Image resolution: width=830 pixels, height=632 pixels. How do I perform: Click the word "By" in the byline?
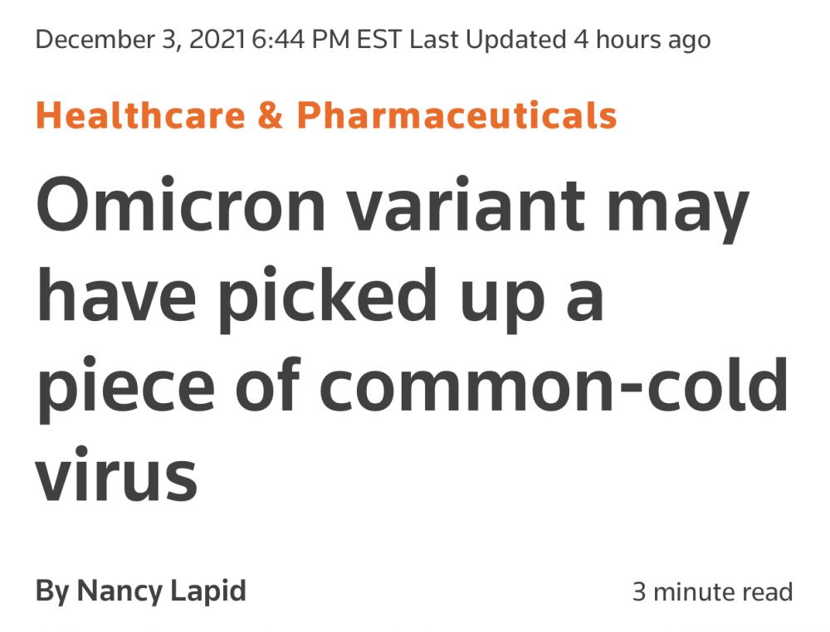51,591
